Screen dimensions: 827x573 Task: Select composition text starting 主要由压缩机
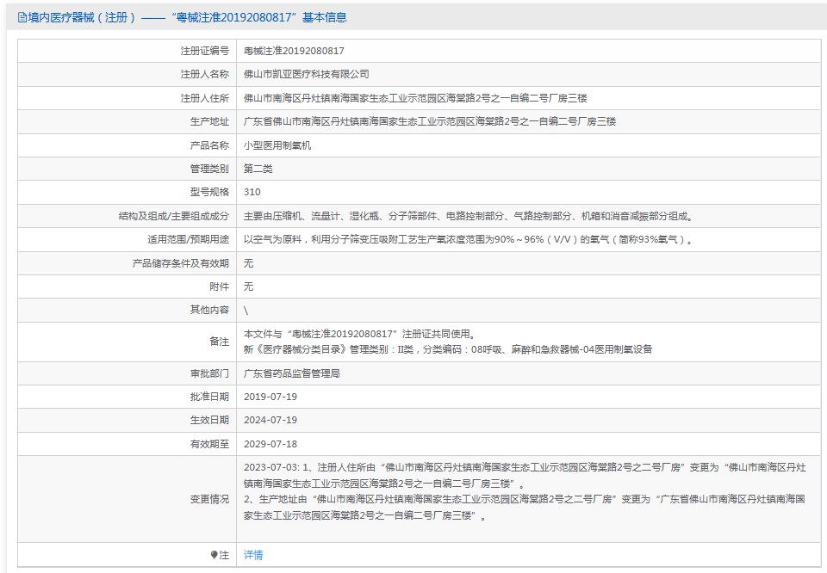[469, 216]
